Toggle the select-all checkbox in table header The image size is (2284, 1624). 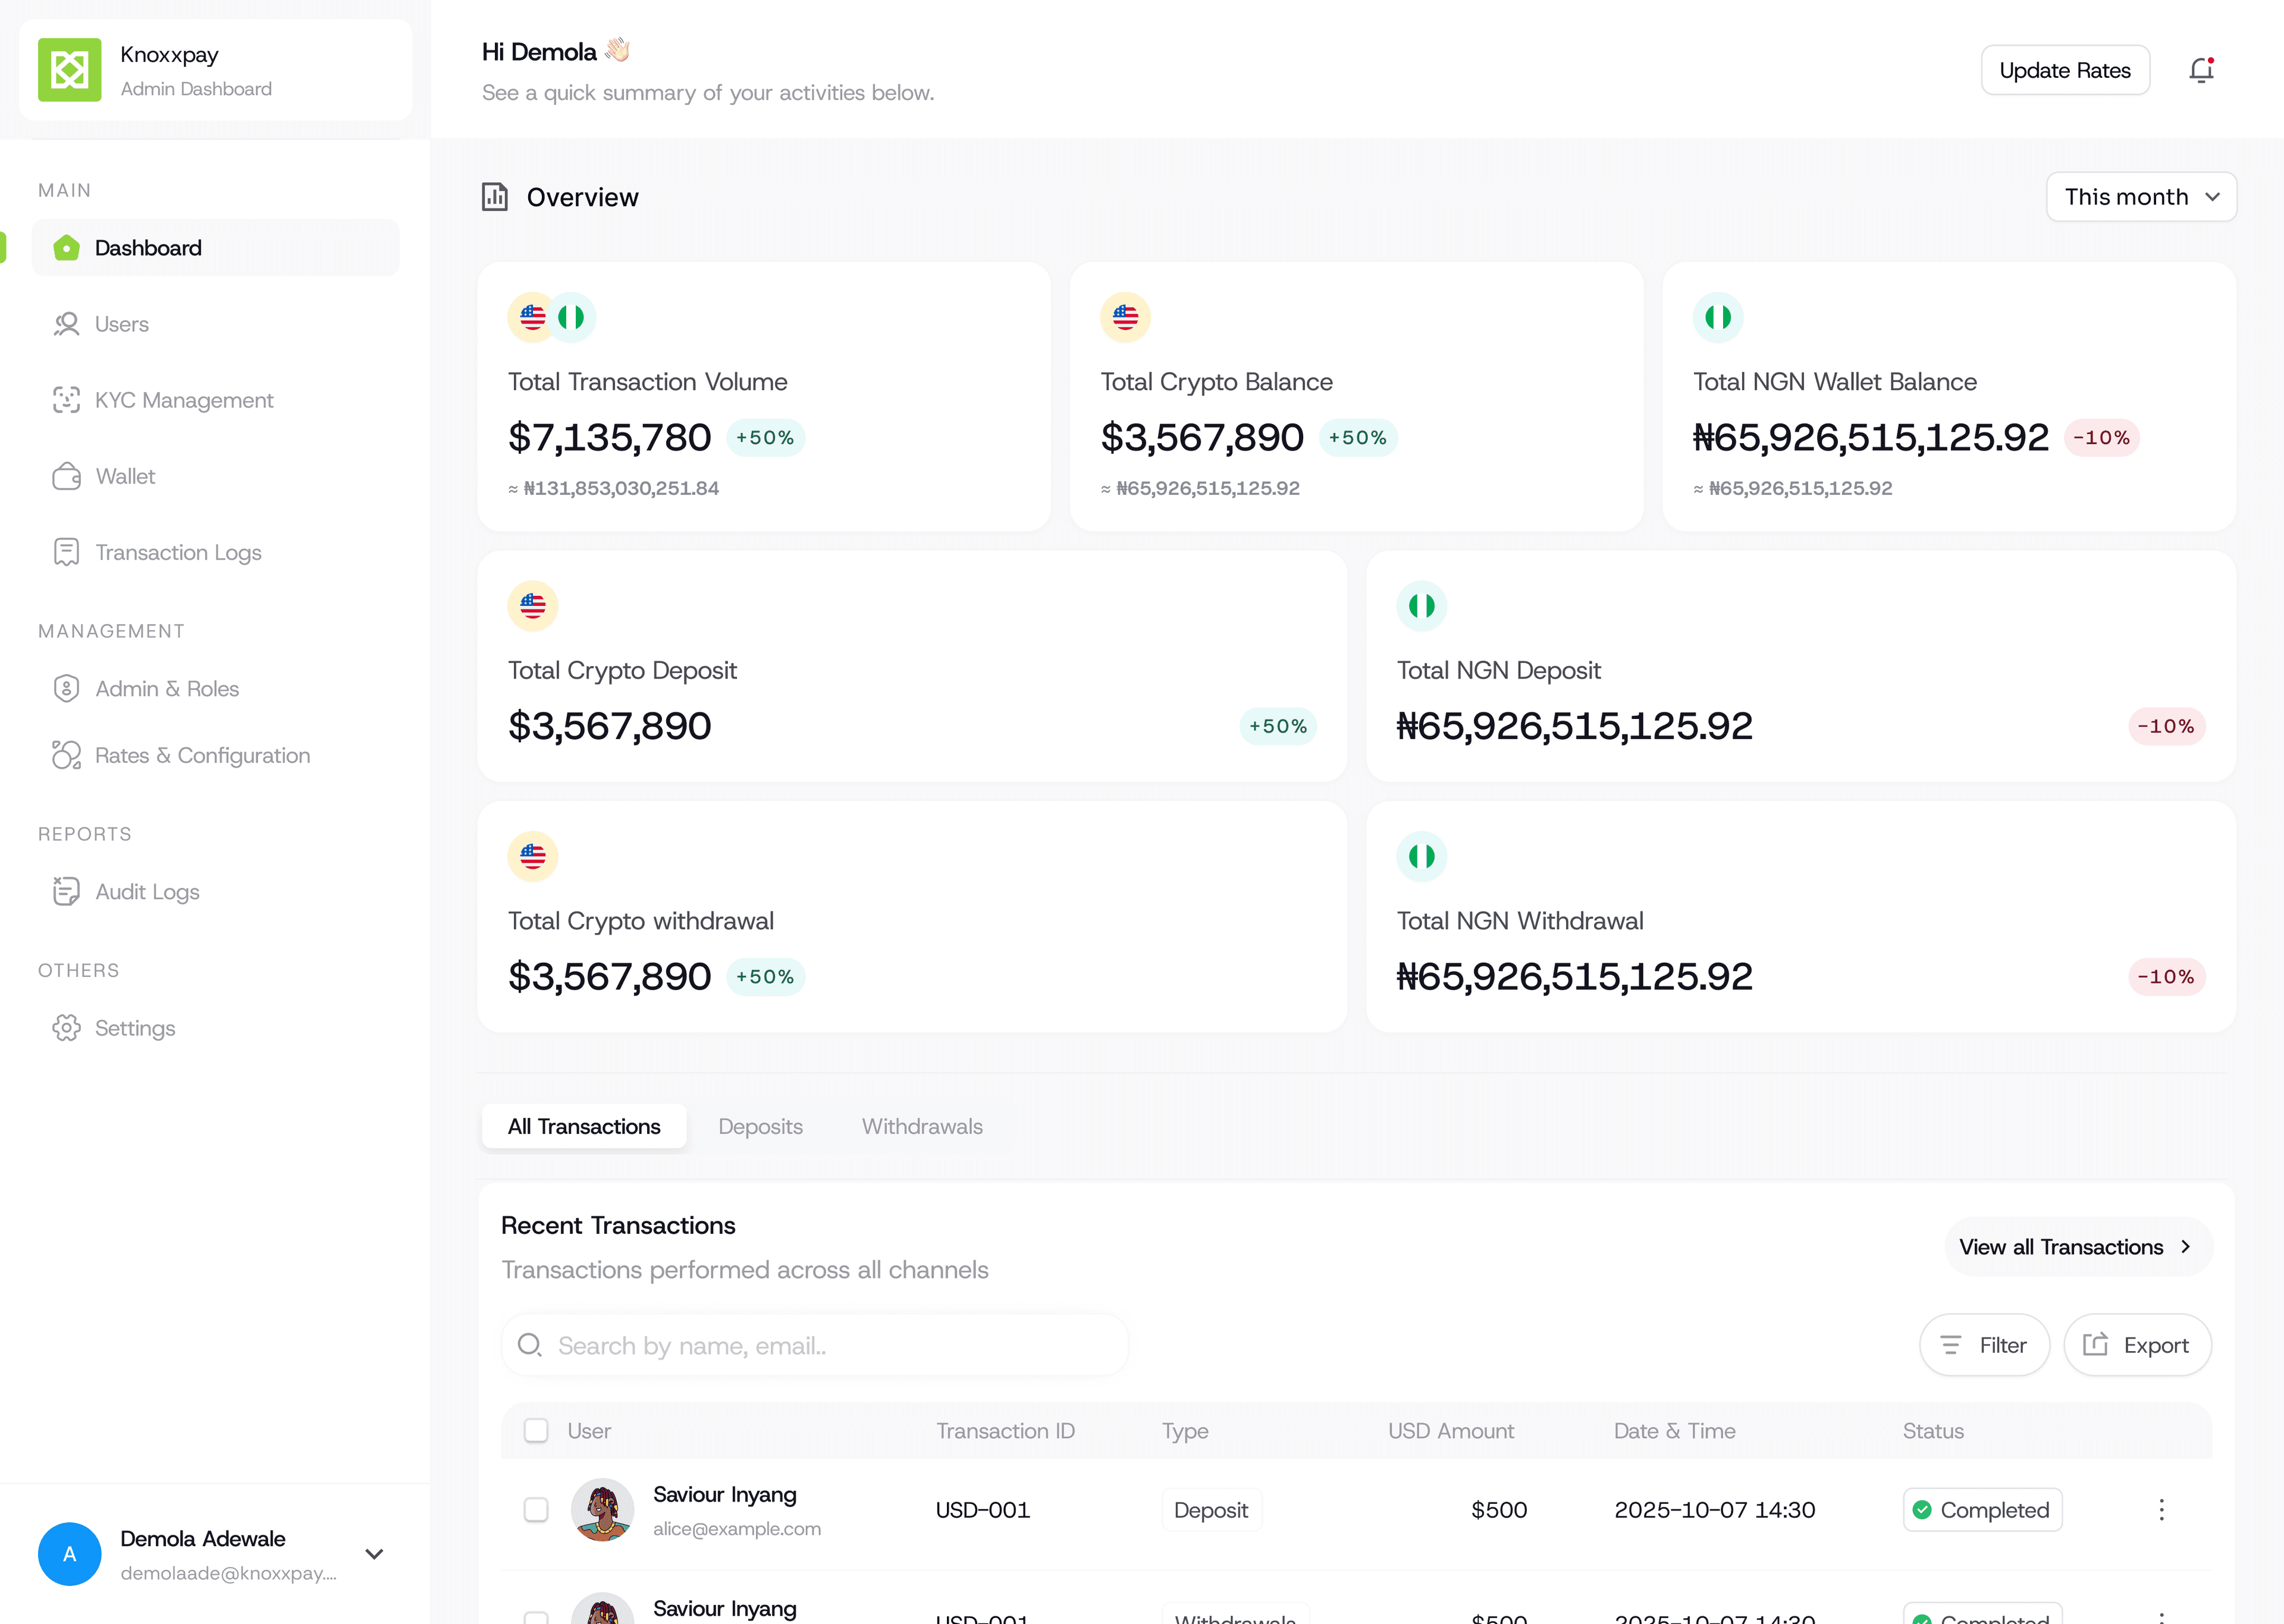536,1431
